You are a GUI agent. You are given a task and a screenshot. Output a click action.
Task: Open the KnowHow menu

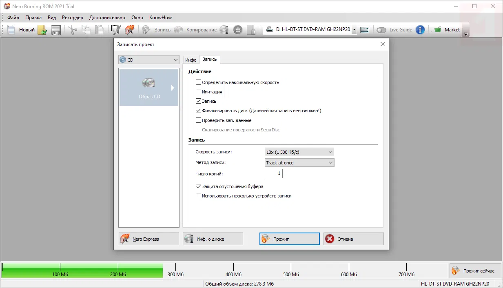(160, 18)
